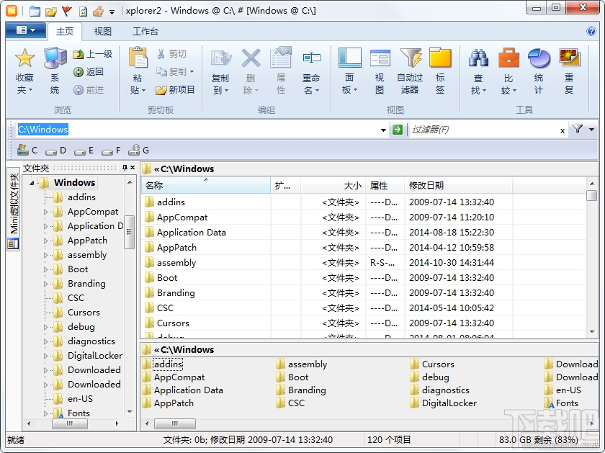605x453 pixels.
Task: Open the address bar path dropdown
Action: tap(383, 130)
